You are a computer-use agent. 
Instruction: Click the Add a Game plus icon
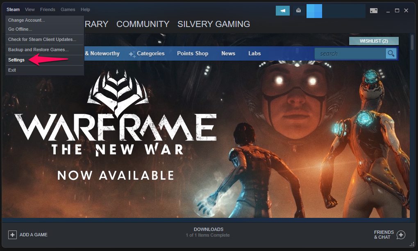tap(12, 235)
